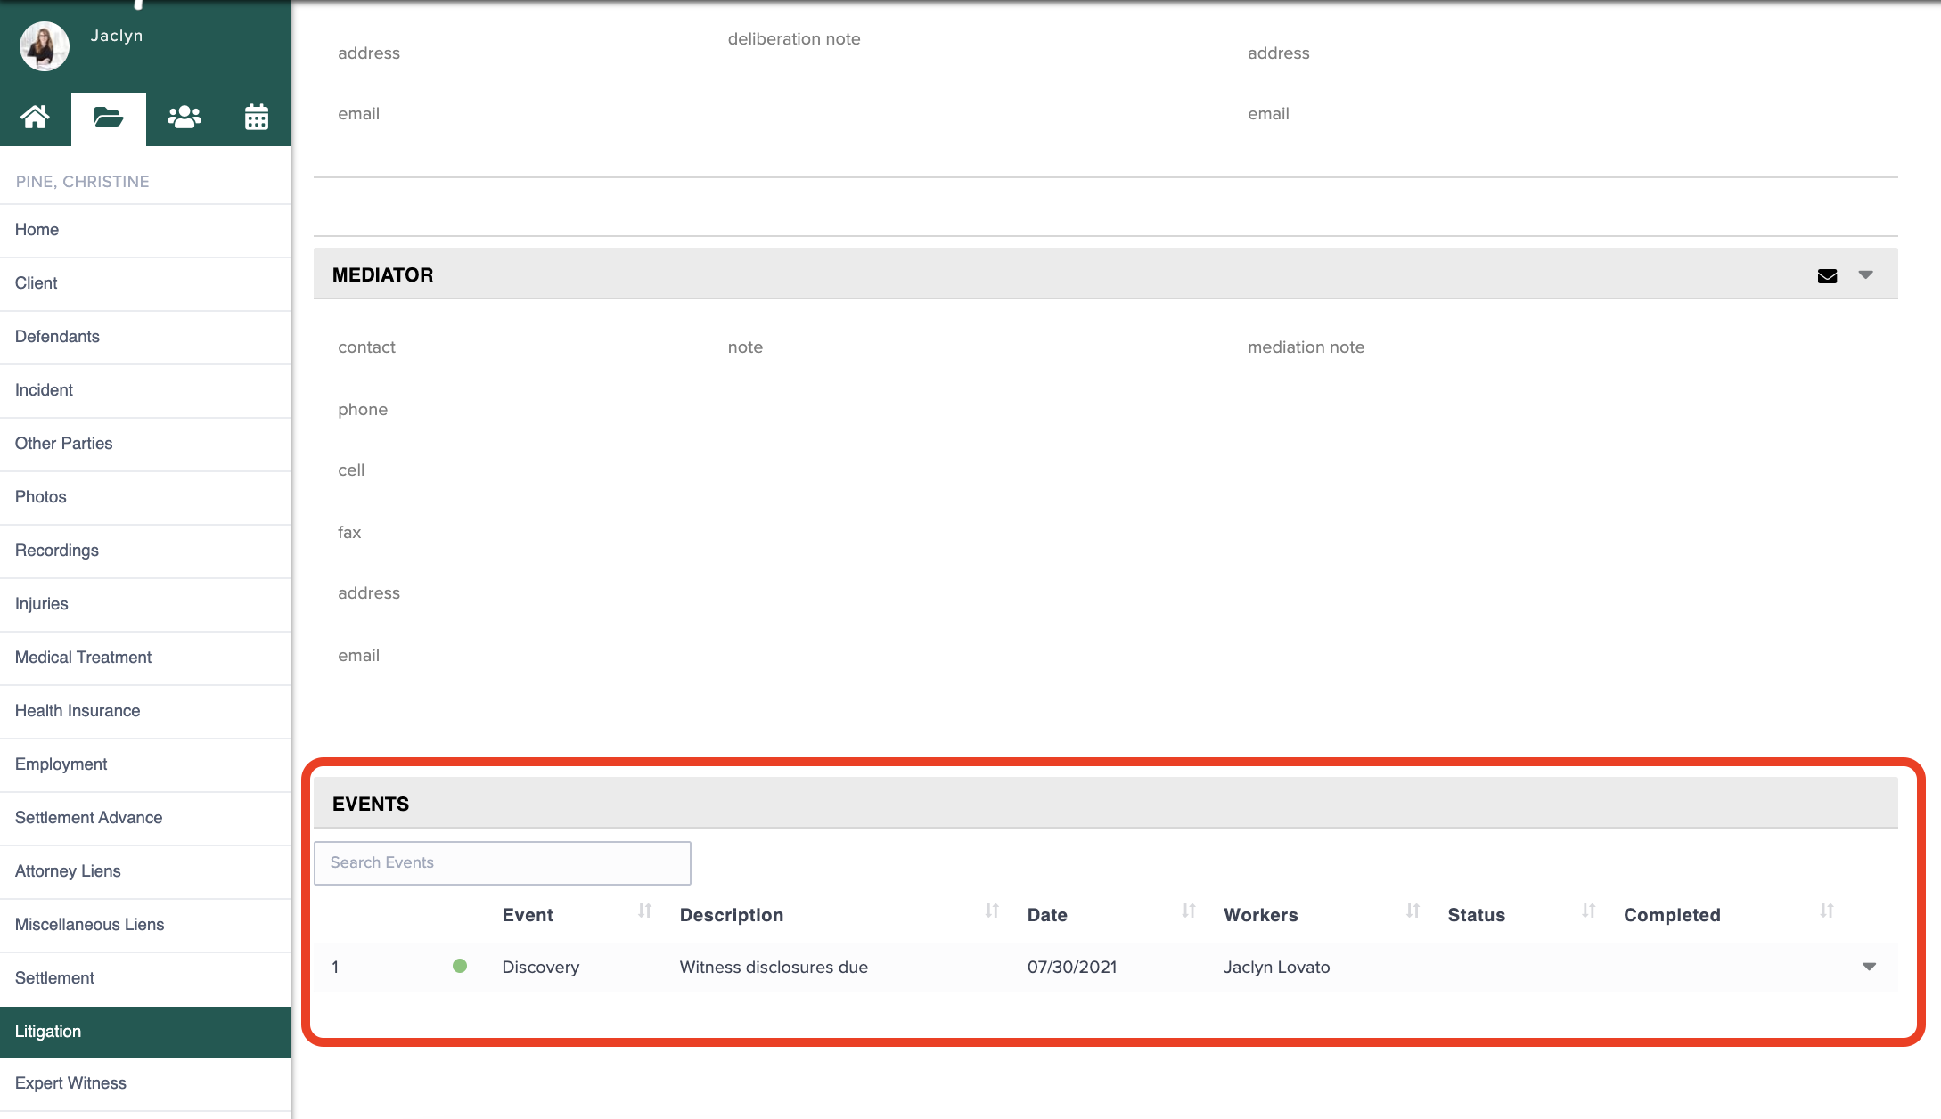The image size is (1941, 1119).
Task: Sort events by Event column arrows
Action: (x=645, y=911)
